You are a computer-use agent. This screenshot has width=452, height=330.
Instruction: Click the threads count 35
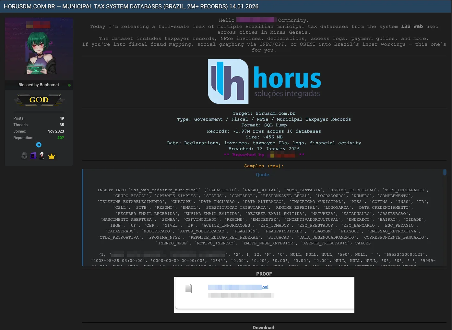(62, 125)
